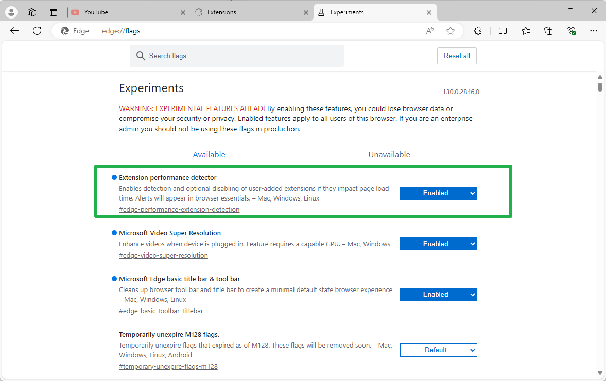Click the Edge logo in address bar
606x381 pixels.
[65, 31]
